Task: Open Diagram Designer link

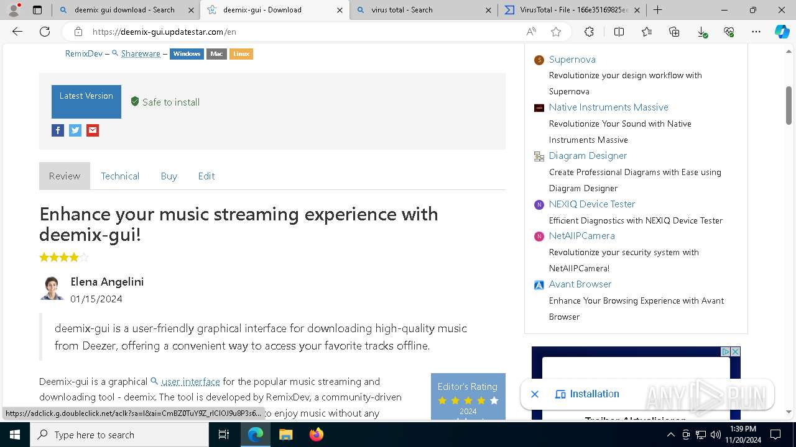Action: [x=588, y=156]
